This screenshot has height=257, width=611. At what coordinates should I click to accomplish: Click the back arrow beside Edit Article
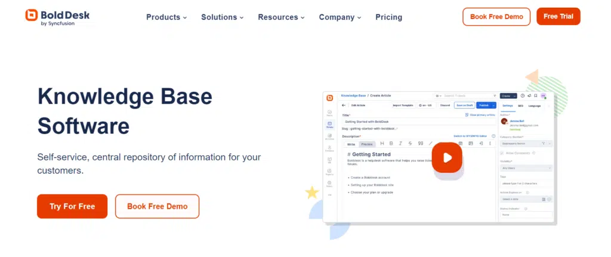point(344,105)
